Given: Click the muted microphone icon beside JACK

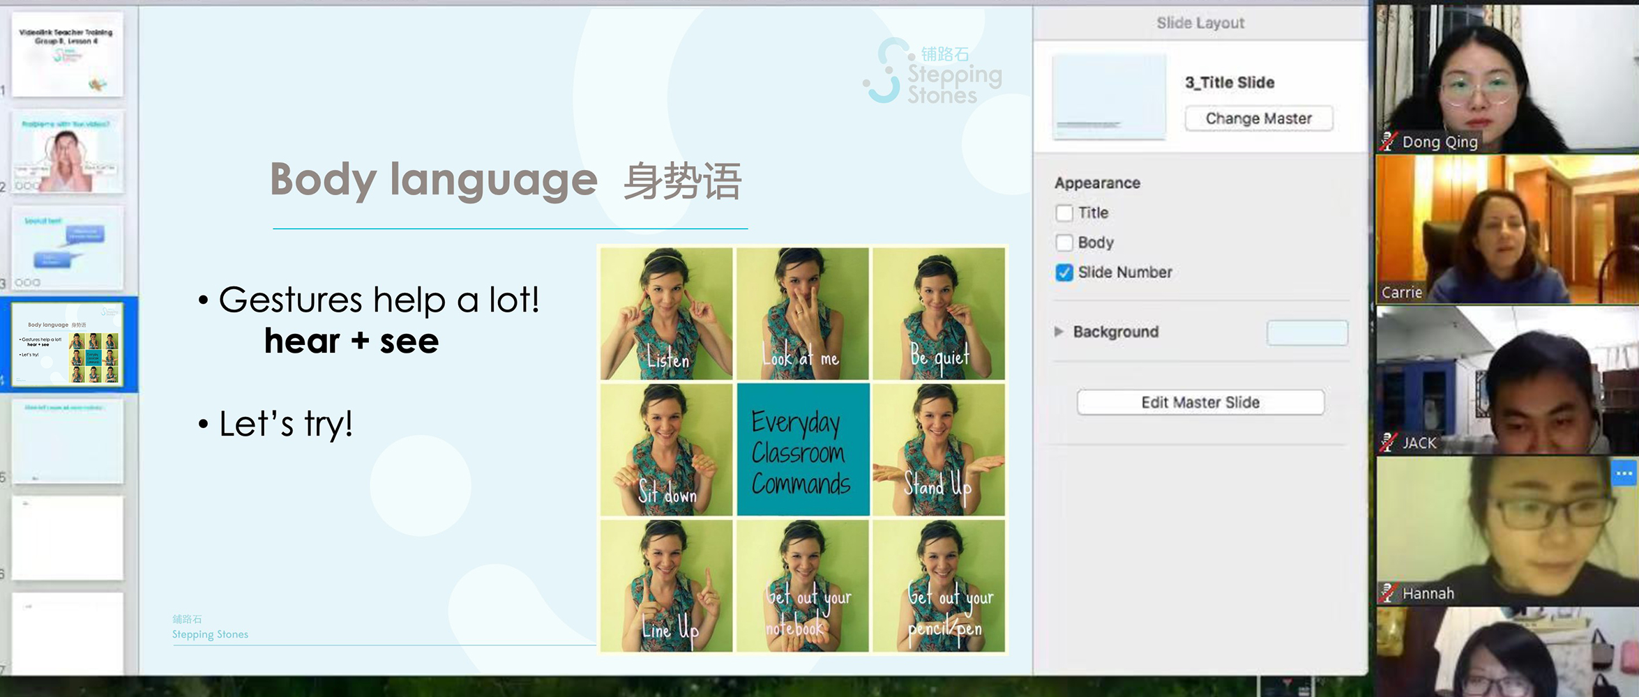Looking at the screenshot, I should click(x=1389, y=442).
